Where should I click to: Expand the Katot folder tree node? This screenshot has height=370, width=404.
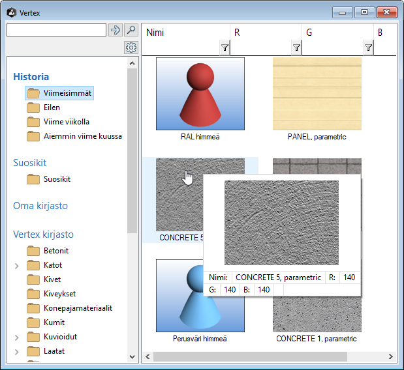pyautogui.click(x=17, y=266)
